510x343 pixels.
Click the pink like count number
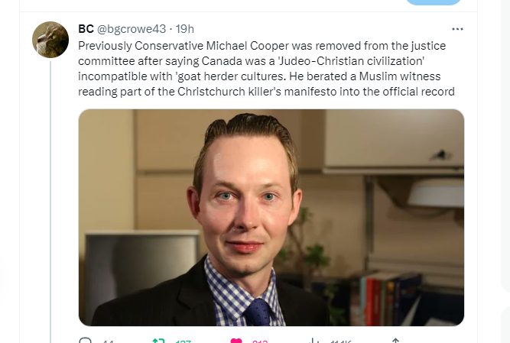click(260, 341)
